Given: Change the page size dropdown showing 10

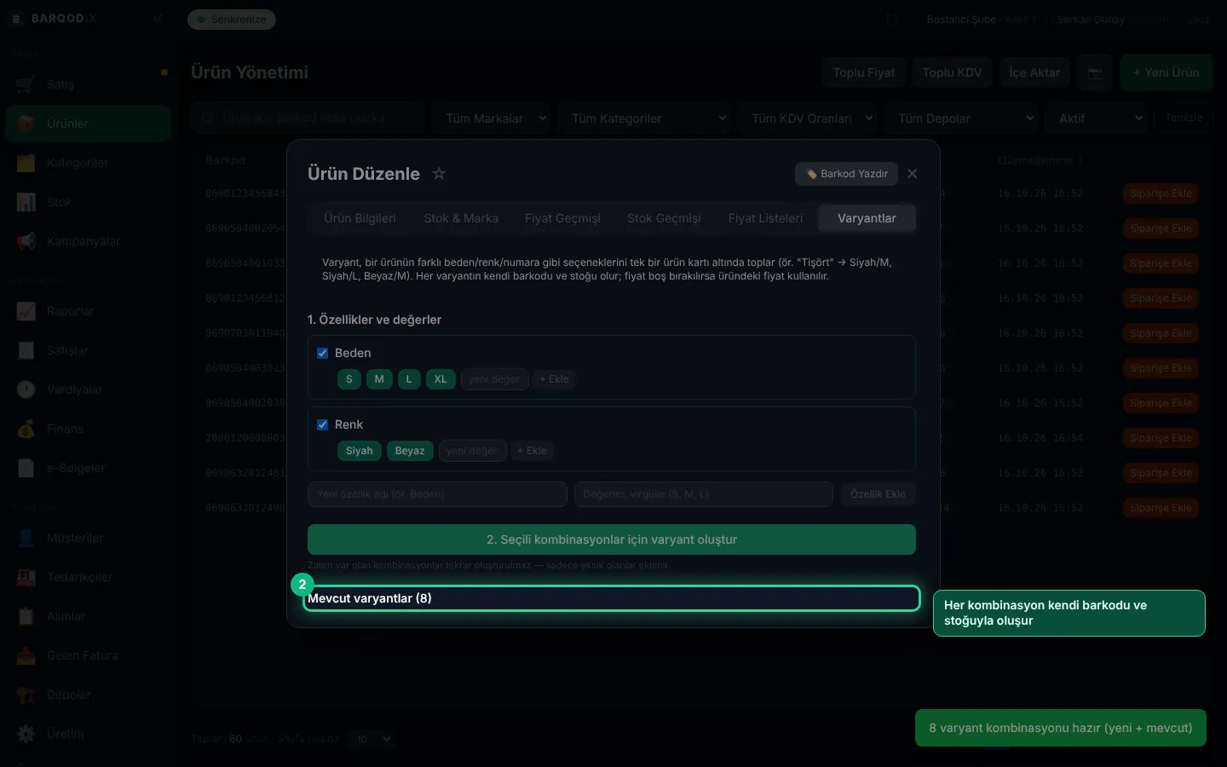Looking at the screenshot, I should coord(372,739).
